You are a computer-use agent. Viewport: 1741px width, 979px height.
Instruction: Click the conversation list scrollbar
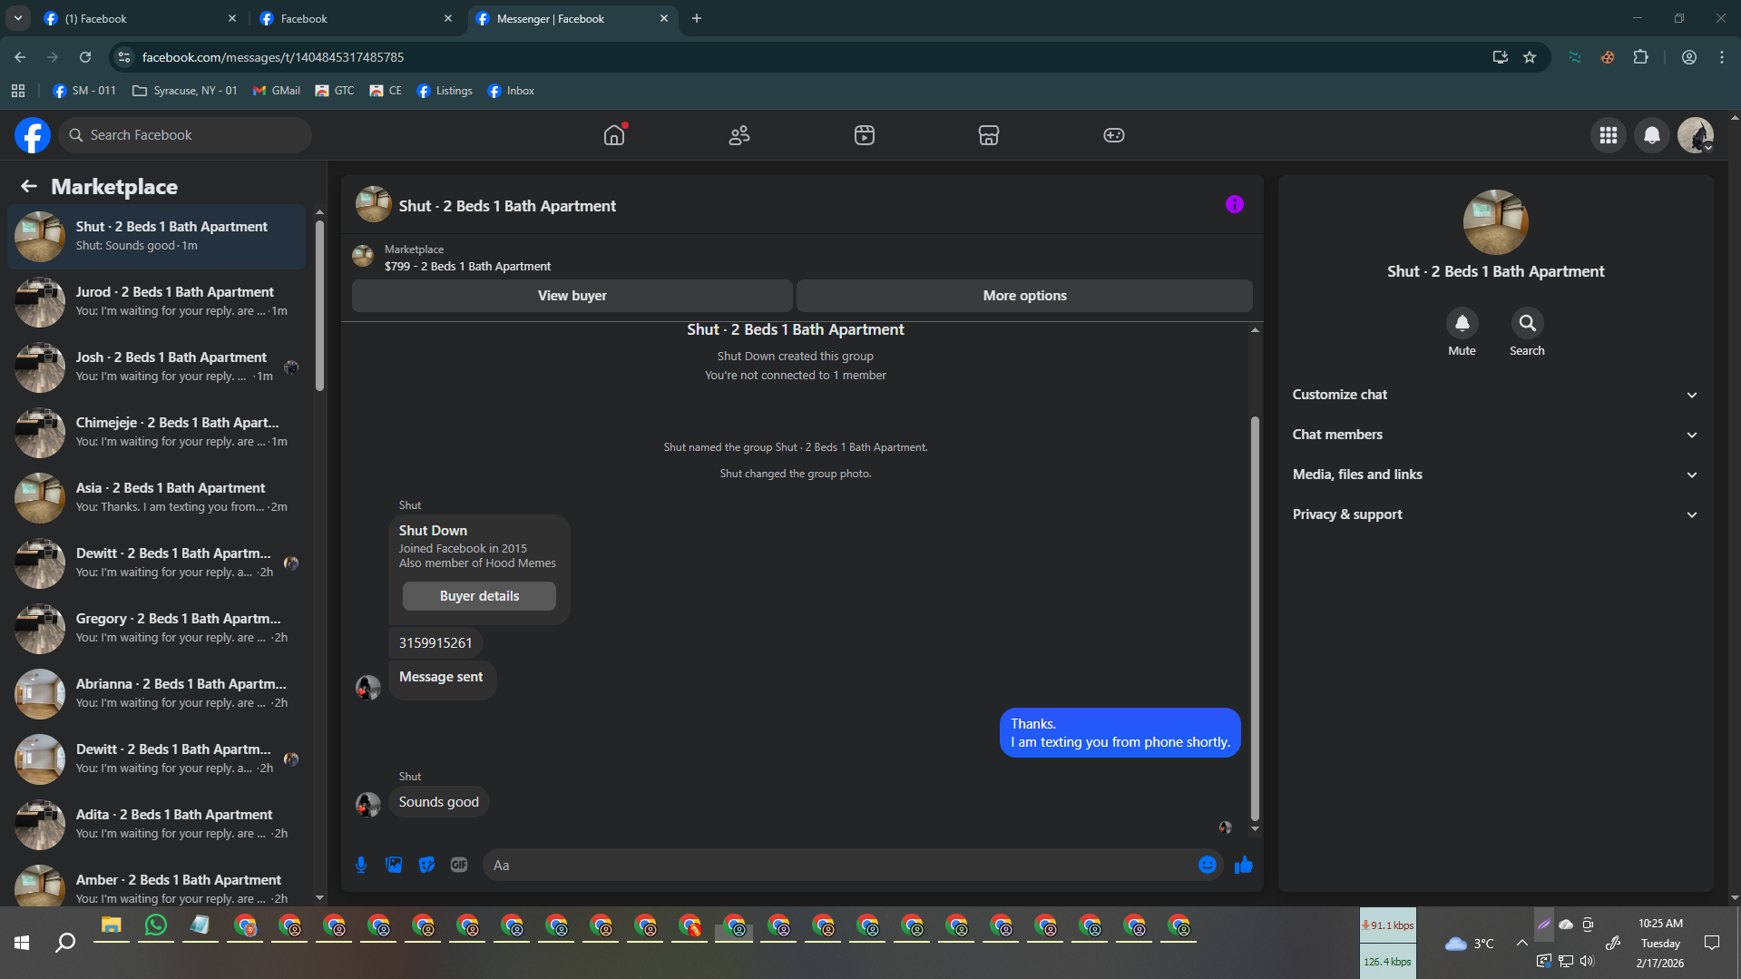(319, 305)
